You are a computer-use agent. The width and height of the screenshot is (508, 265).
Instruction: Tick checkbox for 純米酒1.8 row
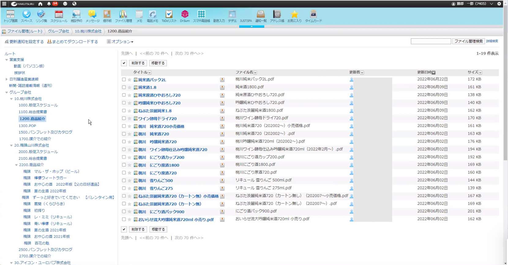point(124,87)
